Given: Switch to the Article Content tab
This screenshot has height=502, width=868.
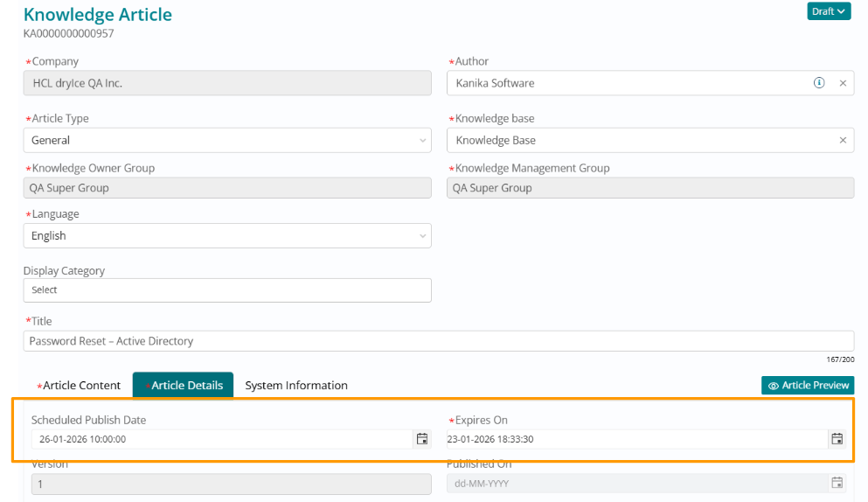Looking at the screenshot, I should click(x=81, y=385).
